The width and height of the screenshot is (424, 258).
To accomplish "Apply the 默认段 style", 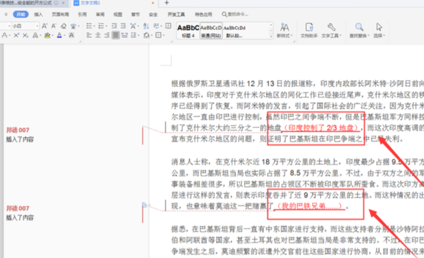I will [x=235, y=31].
